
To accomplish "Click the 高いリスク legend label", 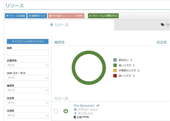I will (125, 76).
